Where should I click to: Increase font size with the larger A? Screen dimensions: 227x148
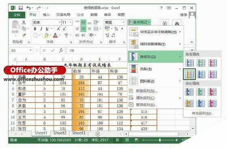58,29
